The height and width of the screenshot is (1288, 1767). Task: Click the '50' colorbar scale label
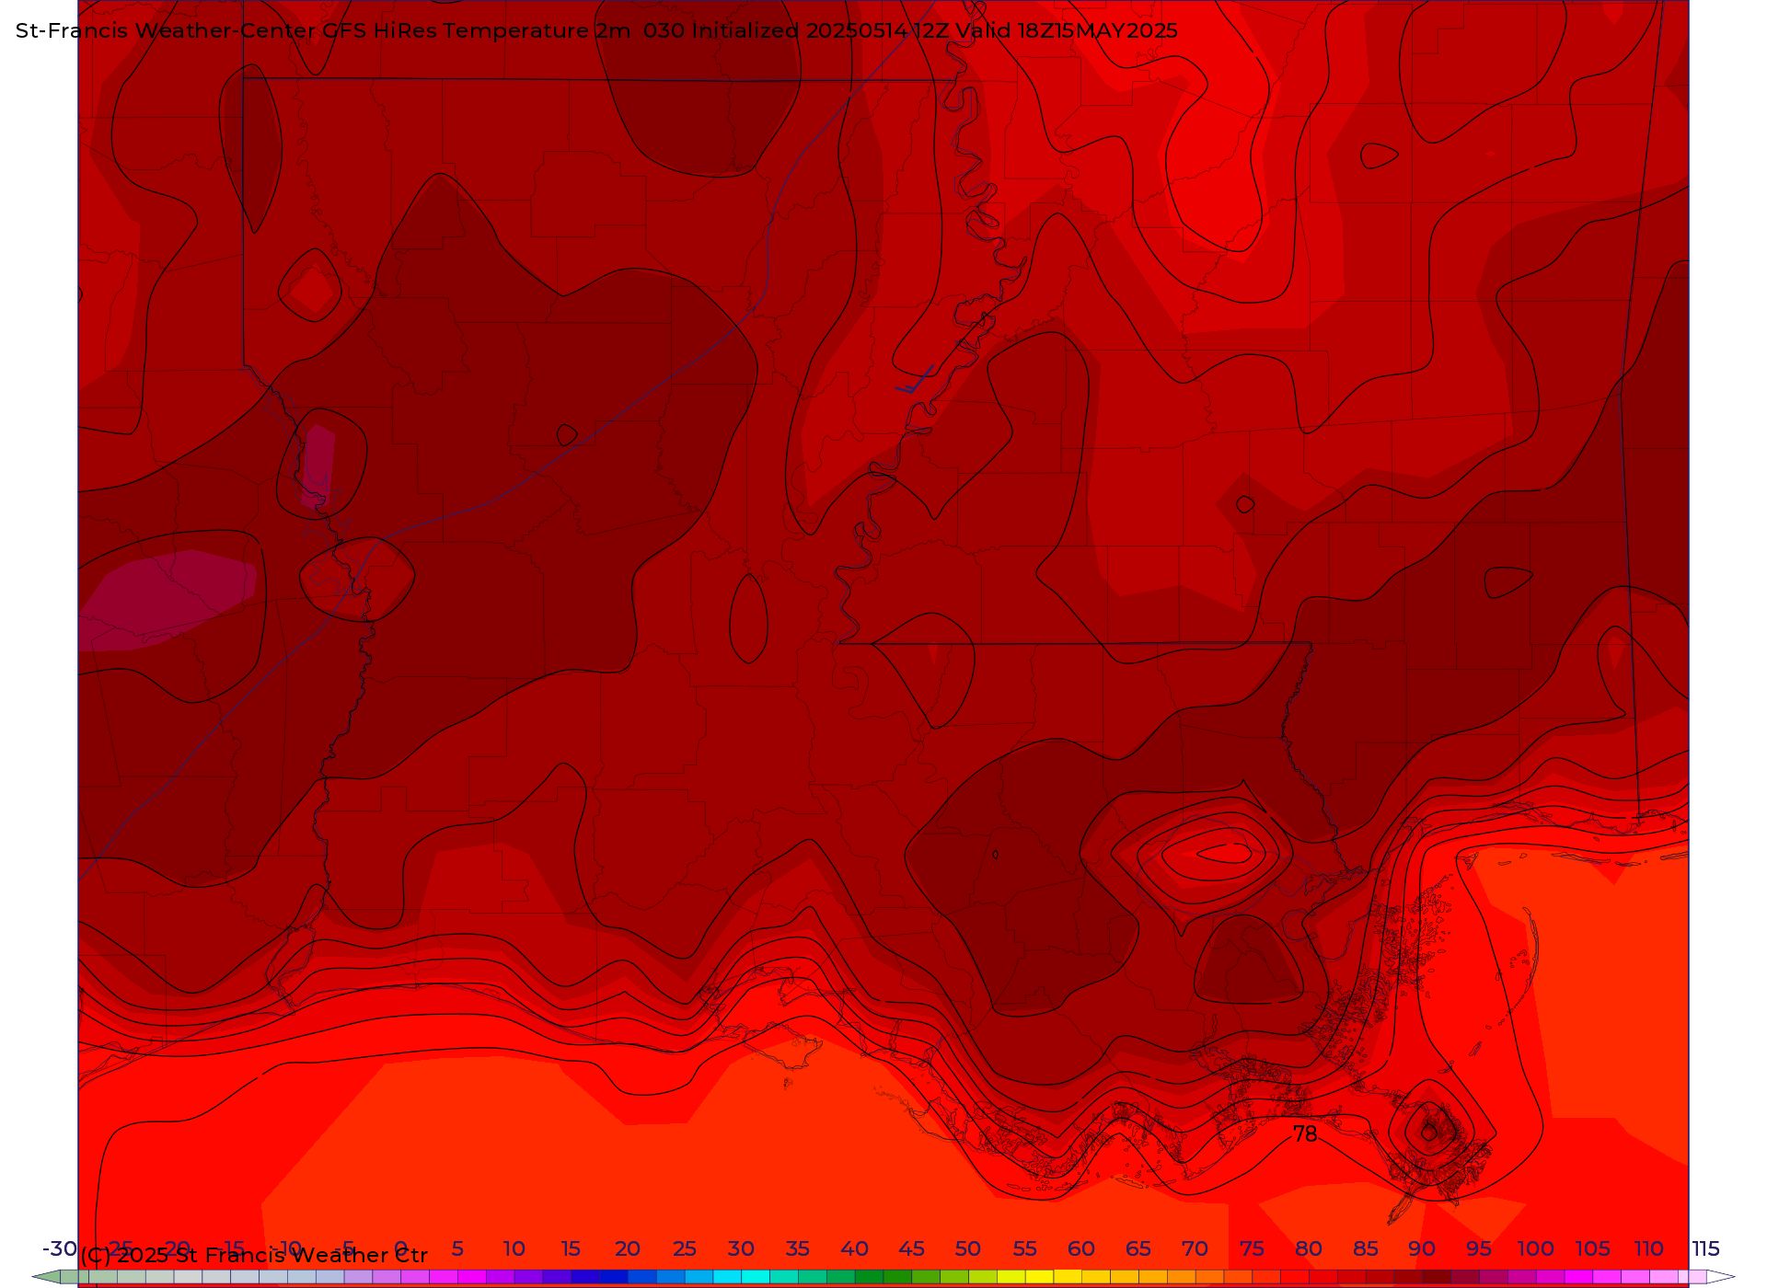click(968, 1248)
